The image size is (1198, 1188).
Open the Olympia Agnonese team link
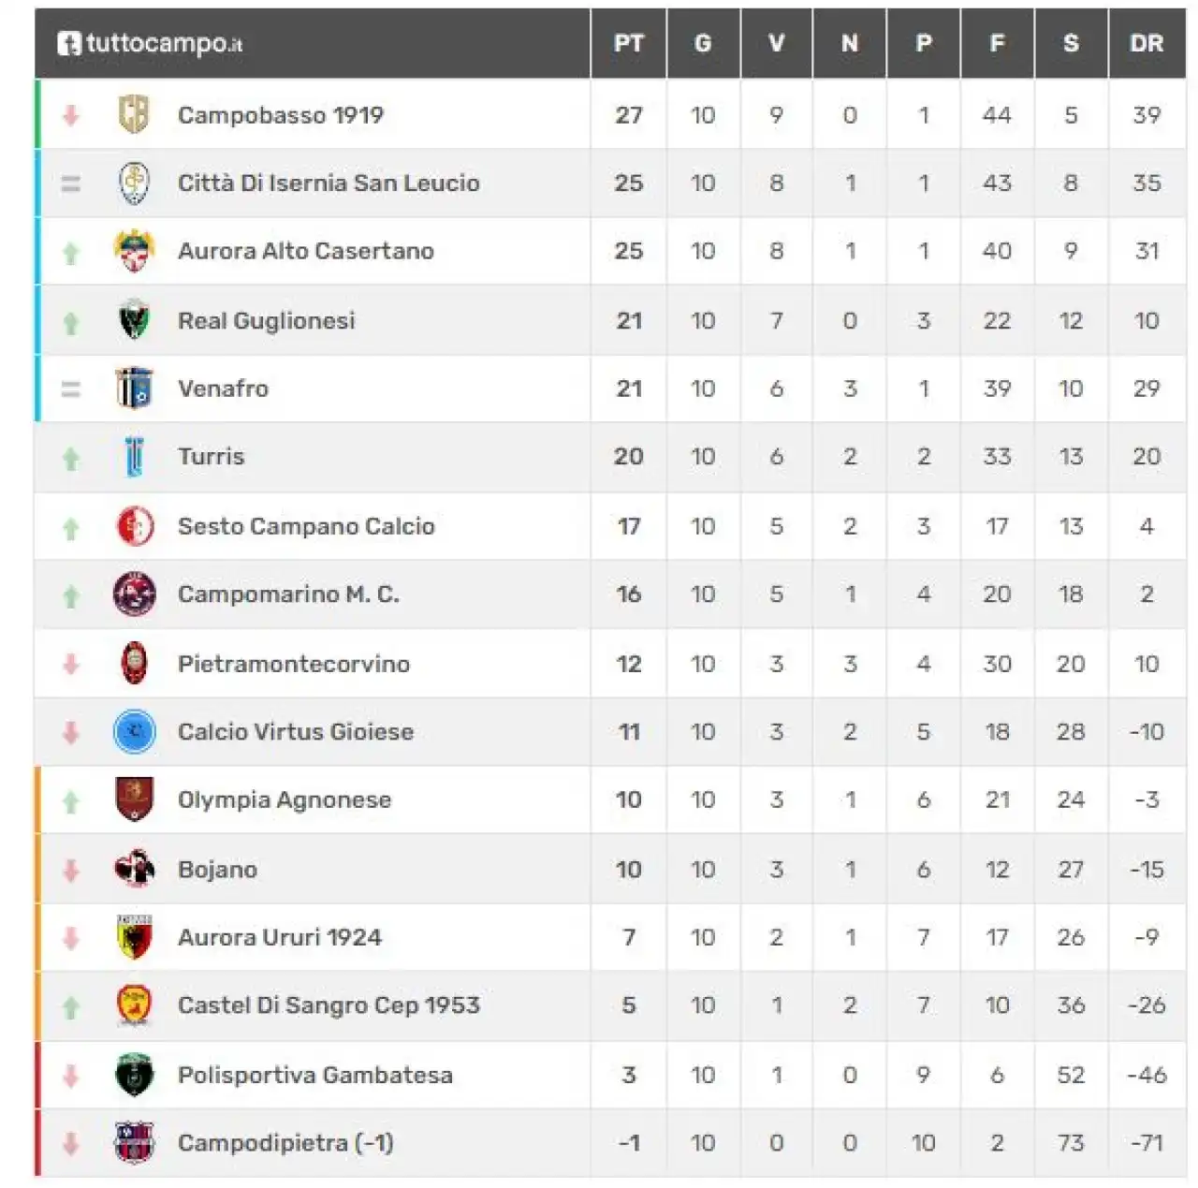click(285, 800)
